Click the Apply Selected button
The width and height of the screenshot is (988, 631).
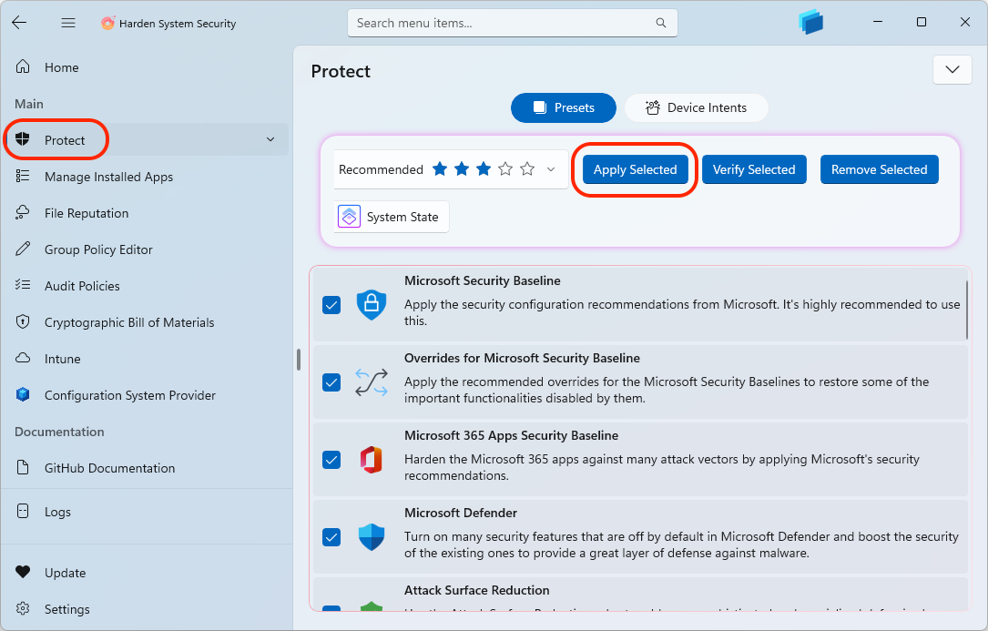coord(636,169)
